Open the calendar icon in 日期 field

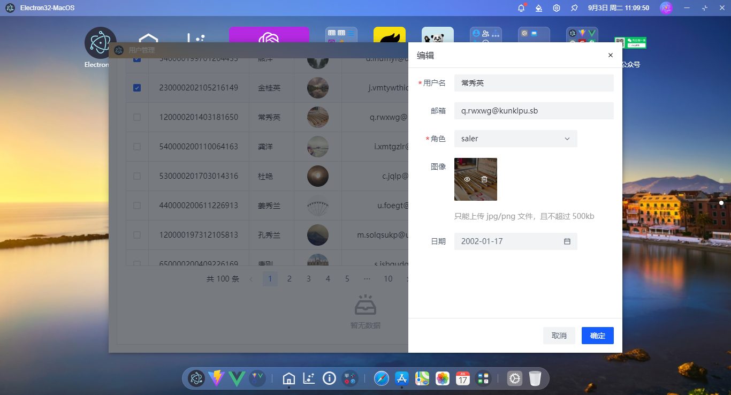tap(567, 241)
